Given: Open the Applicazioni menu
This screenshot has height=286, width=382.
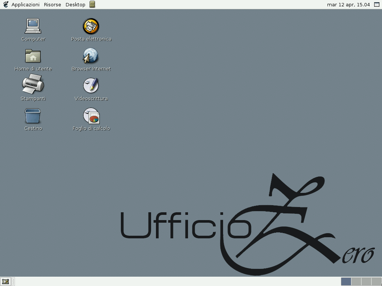Looking at the screenshot, I should click(25, 4).
